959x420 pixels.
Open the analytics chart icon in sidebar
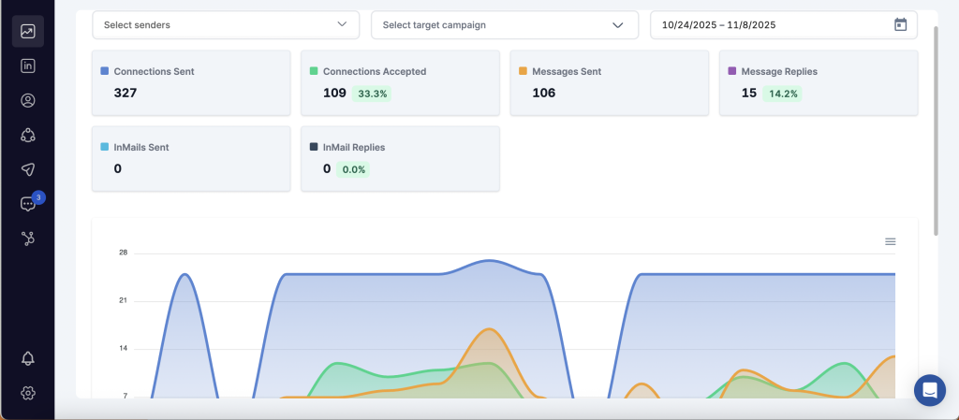coord(28,32)
